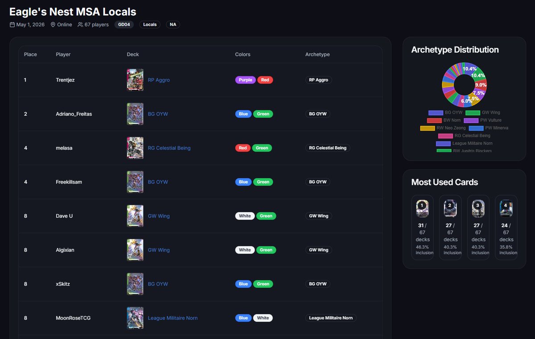Select the GD04 tag
The width and height of the screenshot is (535, 339).
(x=124, y=25)
